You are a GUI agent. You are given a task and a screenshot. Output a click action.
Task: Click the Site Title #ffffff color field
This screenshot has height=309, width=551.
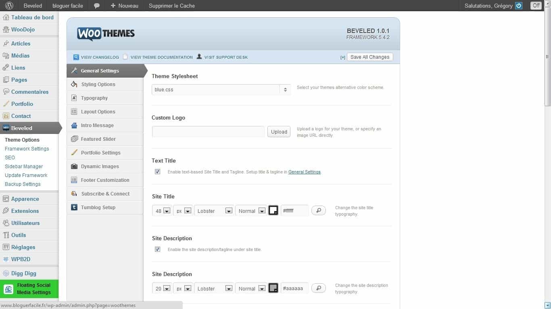(x=294, y=210)
